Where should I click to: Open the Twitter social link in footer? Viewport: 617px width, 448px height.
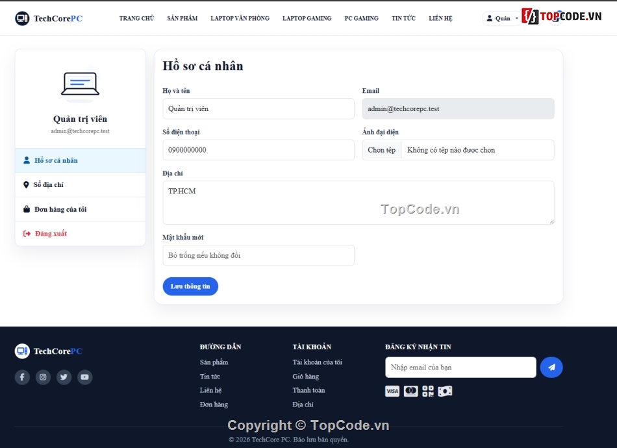(x=64, y=377)
